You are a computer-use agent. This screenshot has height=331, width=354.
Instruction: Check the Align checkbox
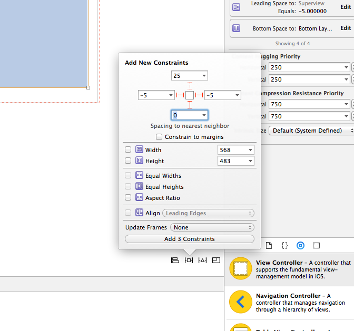(x=128, y=213)
